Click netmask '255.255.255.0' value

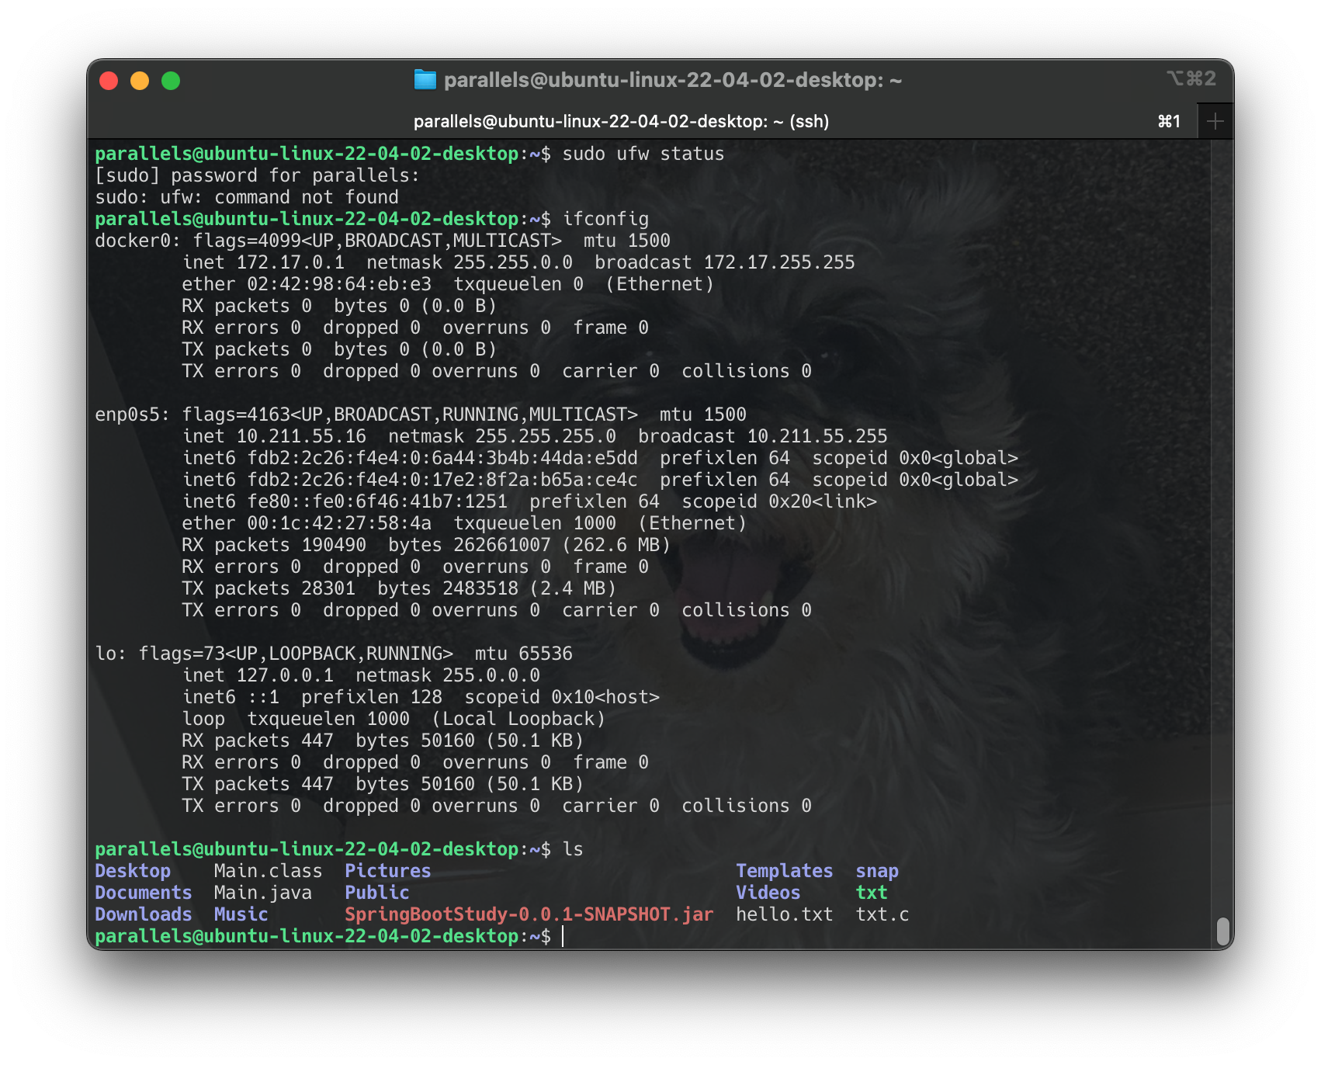[x=546, y=436]
